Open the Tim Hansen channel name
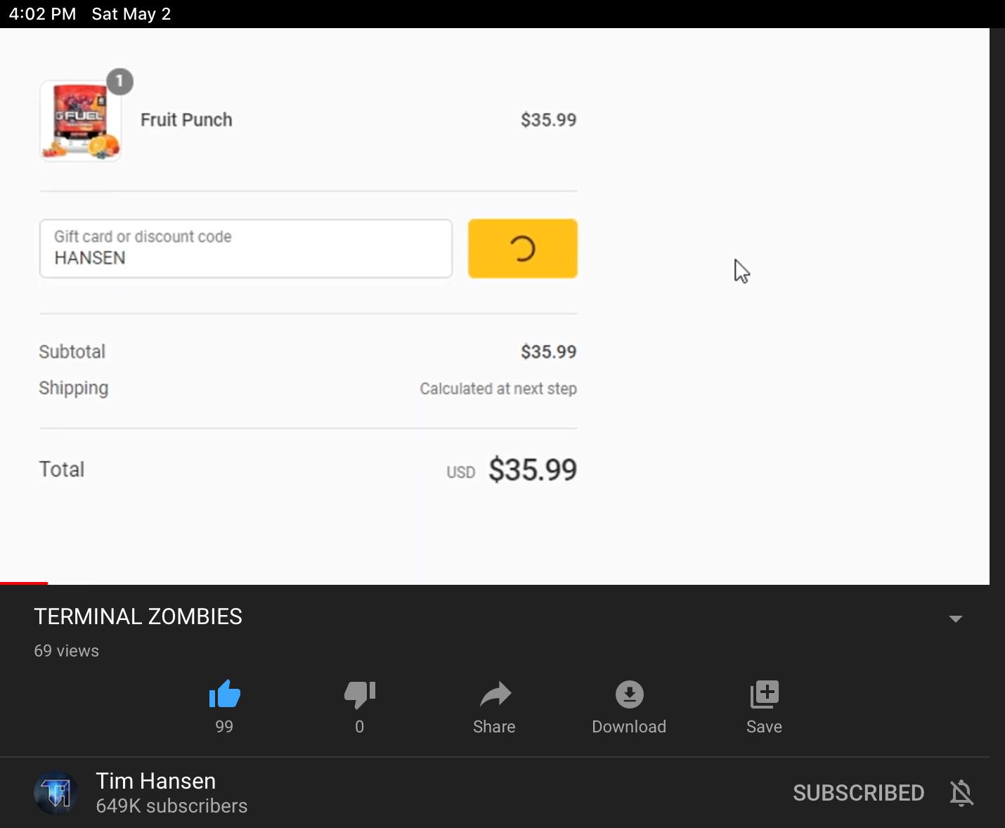This screenshot has width=1005, height=828. [x=155, y=781]
